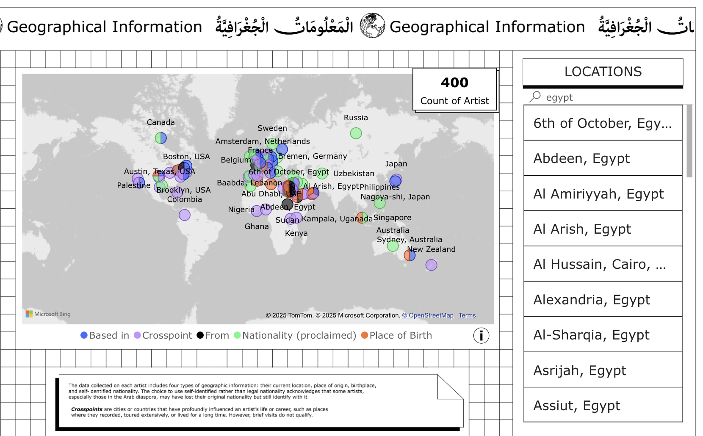Select 'Abdeen, Egypt' in locations list
The height and width of the screenshot is (436, 703).
[x=603, y=158]
